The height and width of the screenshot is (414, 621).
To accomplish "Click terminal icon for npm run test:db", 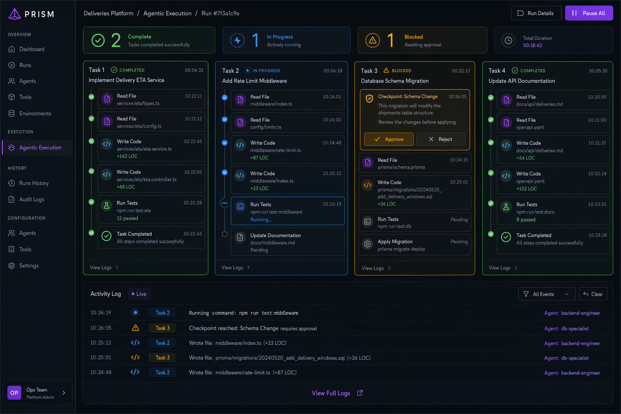I will click(368, 222).
